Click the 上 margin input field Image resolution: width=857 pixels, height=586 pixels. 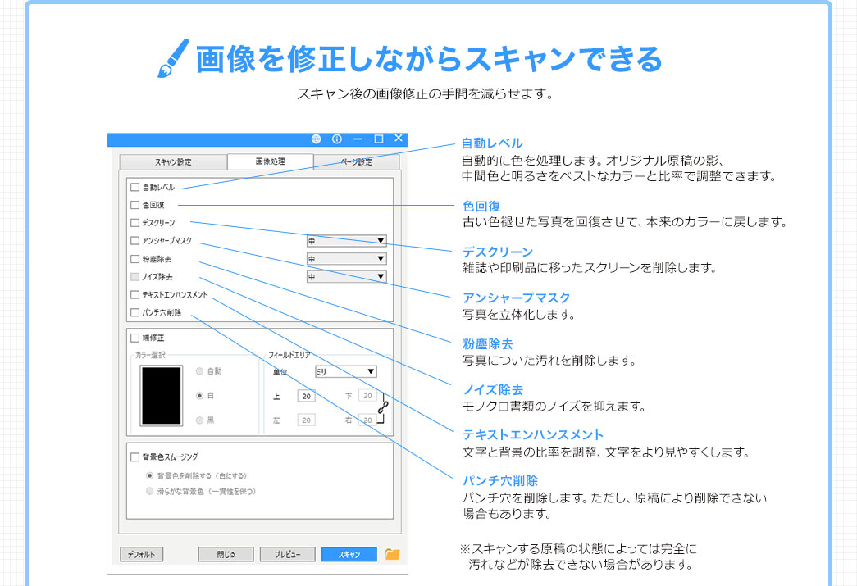pyautogui.click(x=306, y=396)
